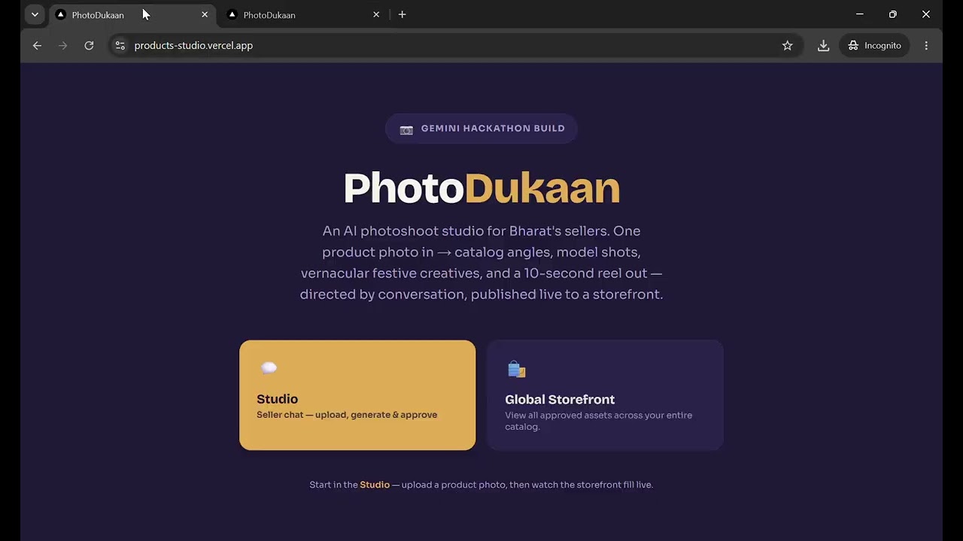Viewport: 963px width, 541px height.
Task: Open a new browser tab
Action: [403, 14]
